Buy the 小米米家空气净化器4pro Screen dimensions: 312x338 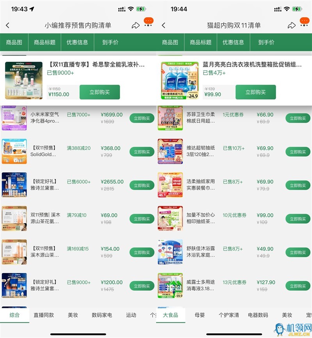pos(142,118)
